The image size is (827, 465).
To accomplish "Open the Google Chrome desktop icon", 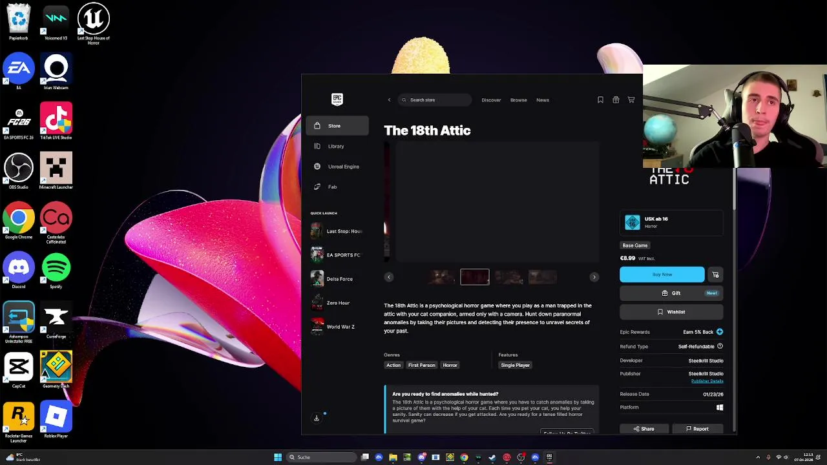I will coord(18,221).
